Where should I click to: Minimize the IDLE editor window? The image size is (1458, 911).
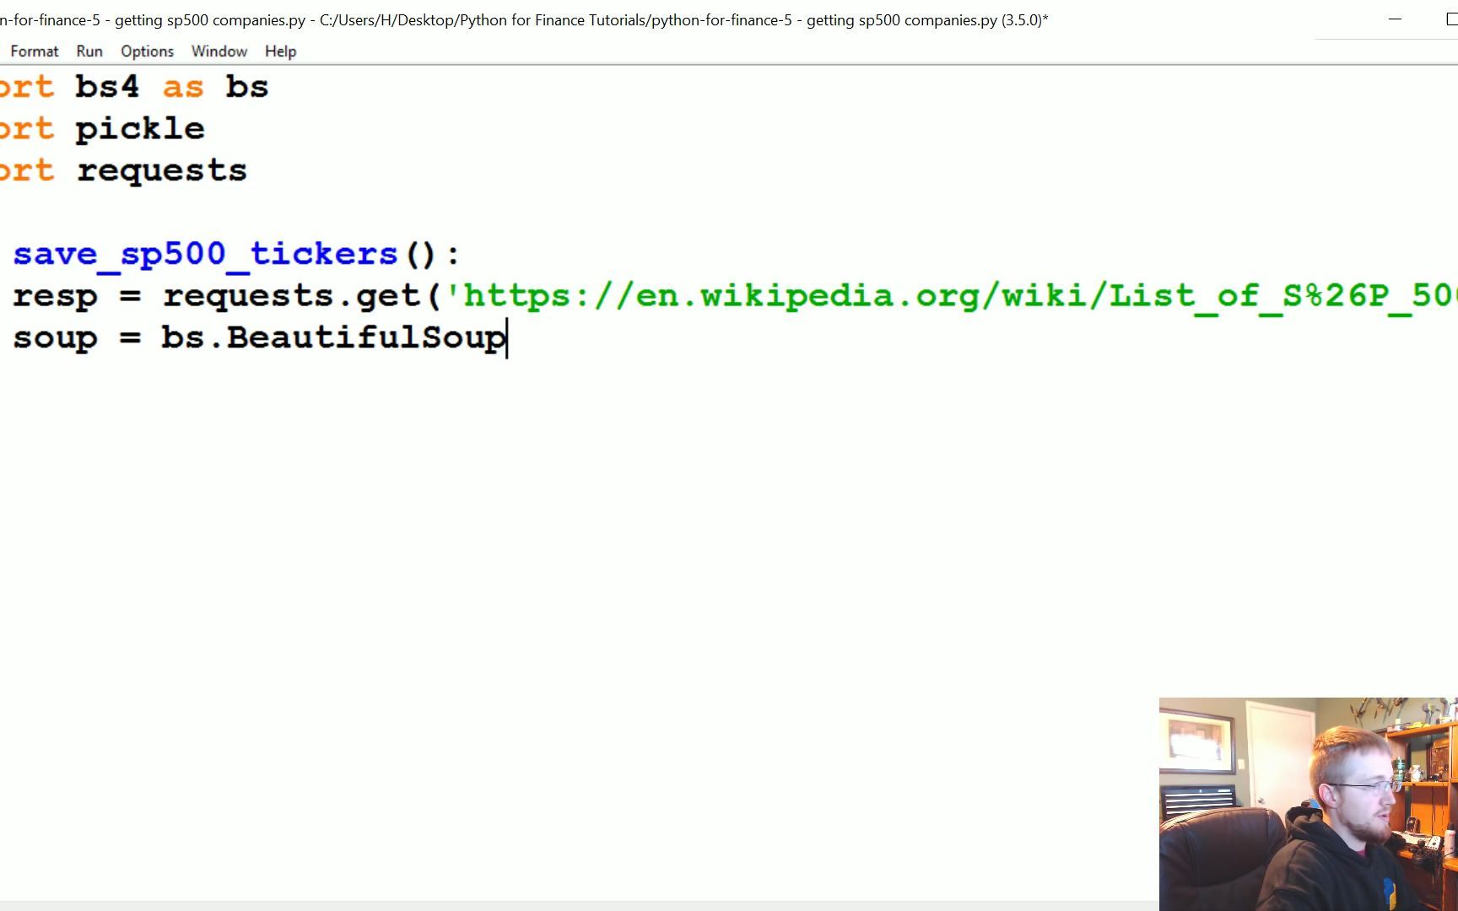(1395, 19)
